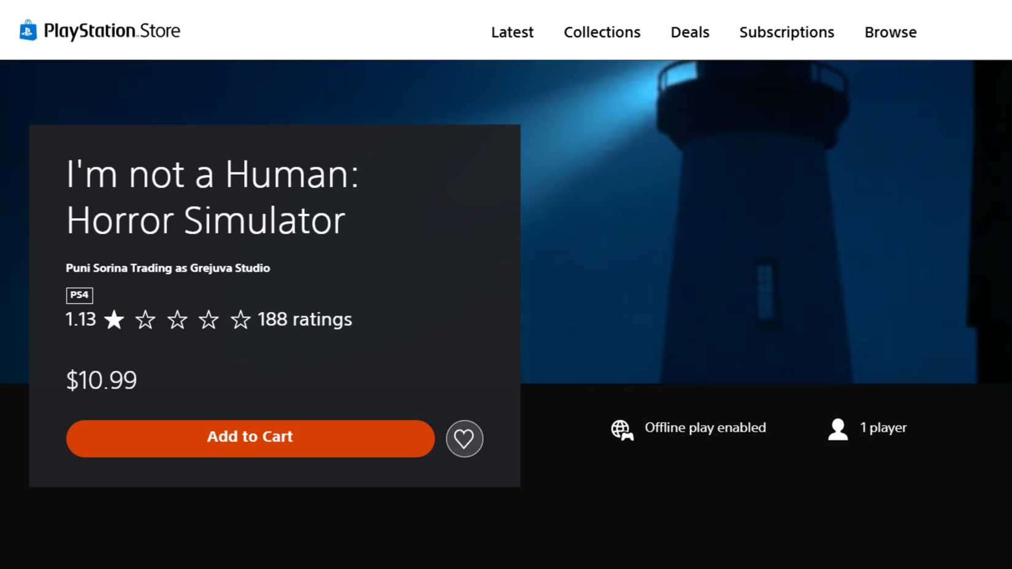Viewport: 1012px width, 569px height.
Task: Open the Collections section
Action: click(x=602, y=32)
